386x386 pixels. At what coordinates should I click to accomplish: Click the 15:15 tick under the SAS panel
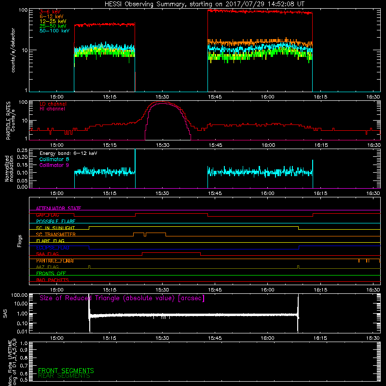click(x=110, y=338)
